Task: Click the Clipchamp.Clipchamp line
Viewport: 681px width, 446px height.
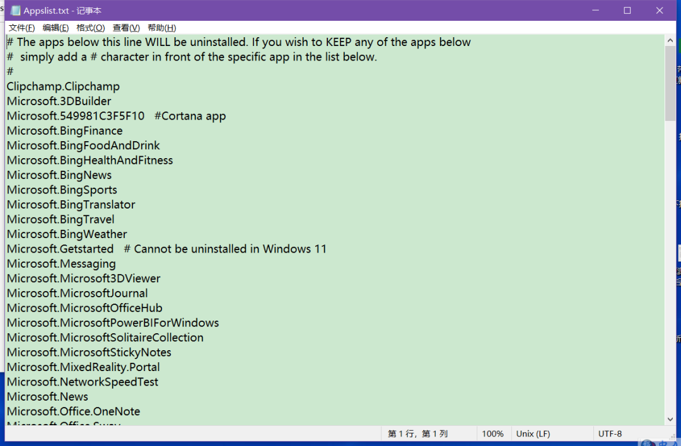Action: point(63,86)
